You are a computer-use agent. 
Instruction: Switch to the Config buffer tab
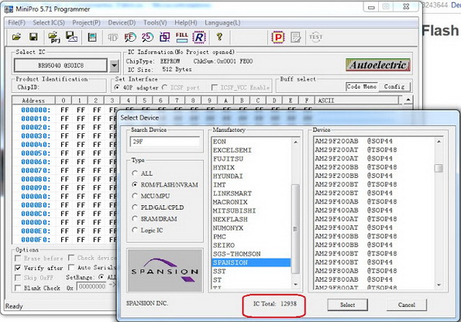click(x=394, y=87)
